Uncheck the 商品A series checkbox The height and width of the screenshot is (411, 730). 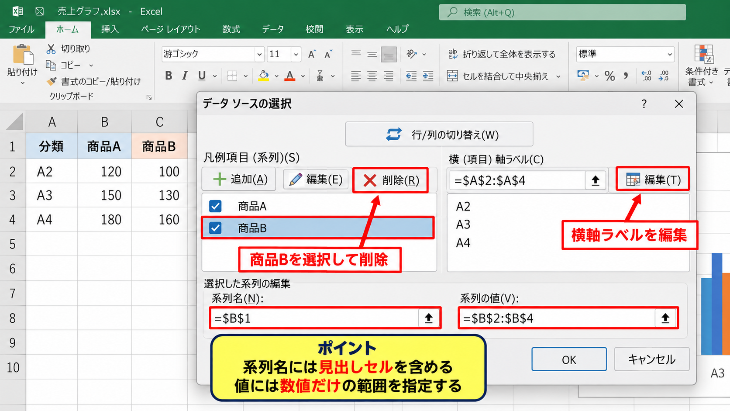(x=215, y=206)
